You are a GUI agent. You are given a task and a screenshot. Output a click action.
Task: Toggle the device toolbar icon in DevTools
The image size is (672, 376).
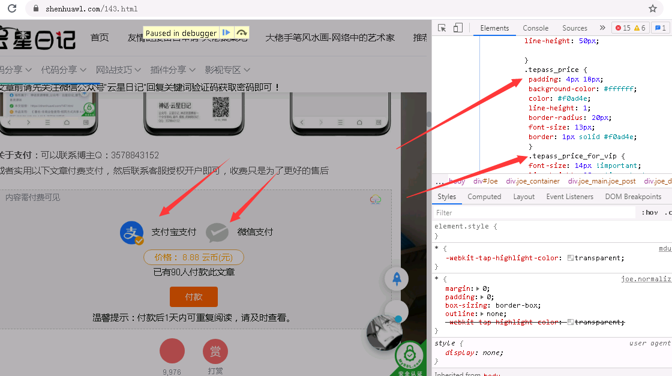[x=458, y=28]
